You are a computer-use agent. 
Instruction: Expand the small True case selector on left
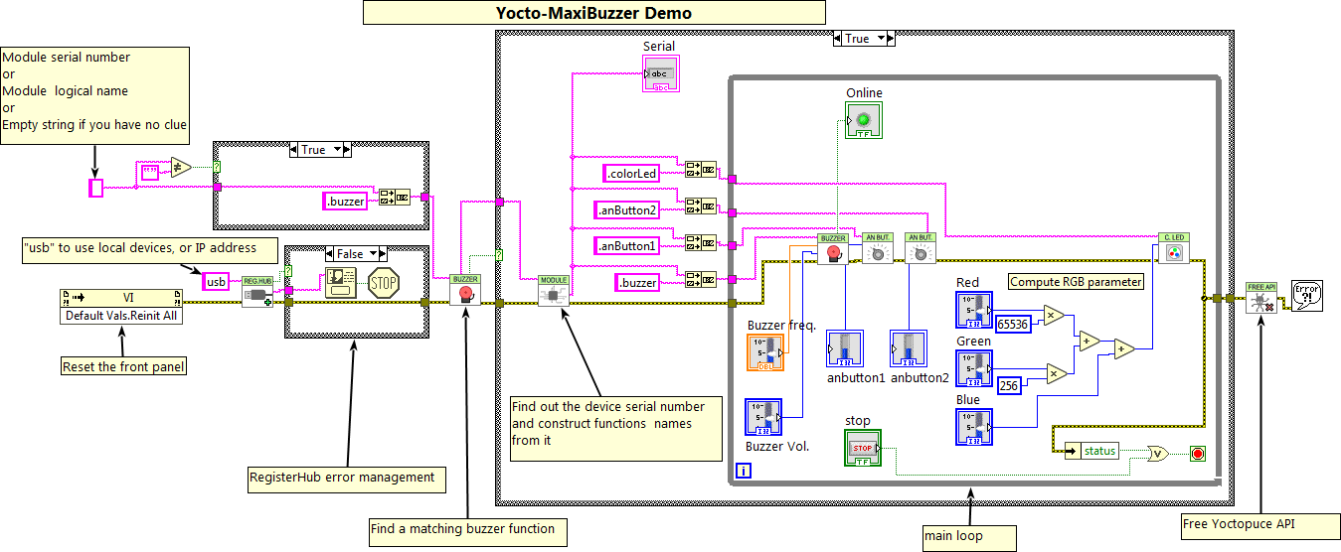[319, 150]
